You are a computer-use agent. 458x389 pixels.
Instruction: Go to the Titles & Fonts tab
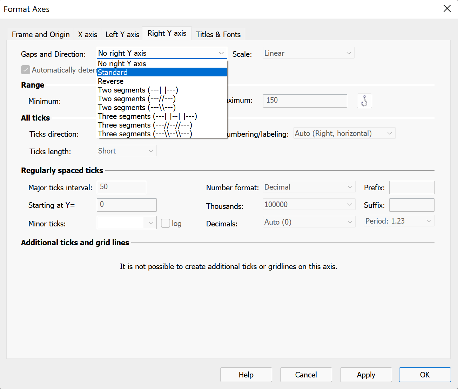(218, 34)
